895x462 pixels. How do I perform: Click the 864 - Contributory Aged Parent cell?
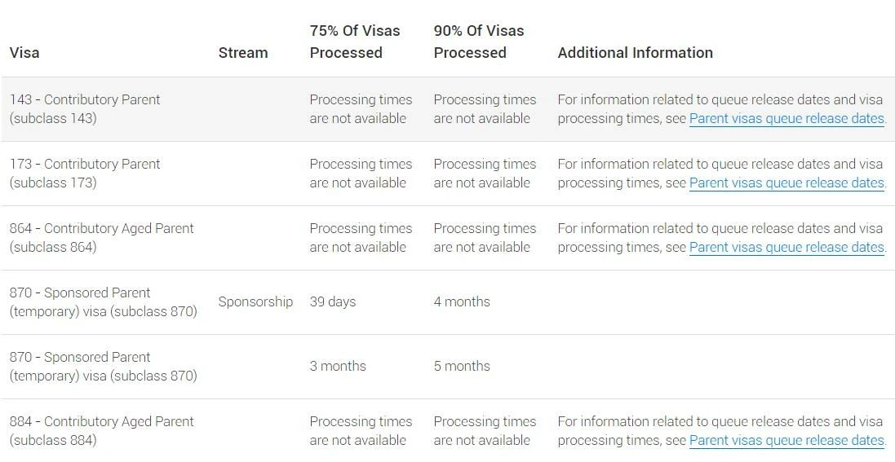pos(102,237)
